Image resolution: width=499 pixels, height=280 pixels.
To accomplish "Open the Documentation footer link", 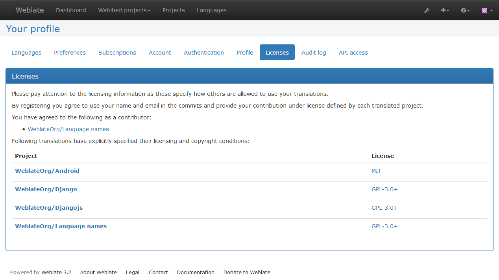I will click(196, 273).
